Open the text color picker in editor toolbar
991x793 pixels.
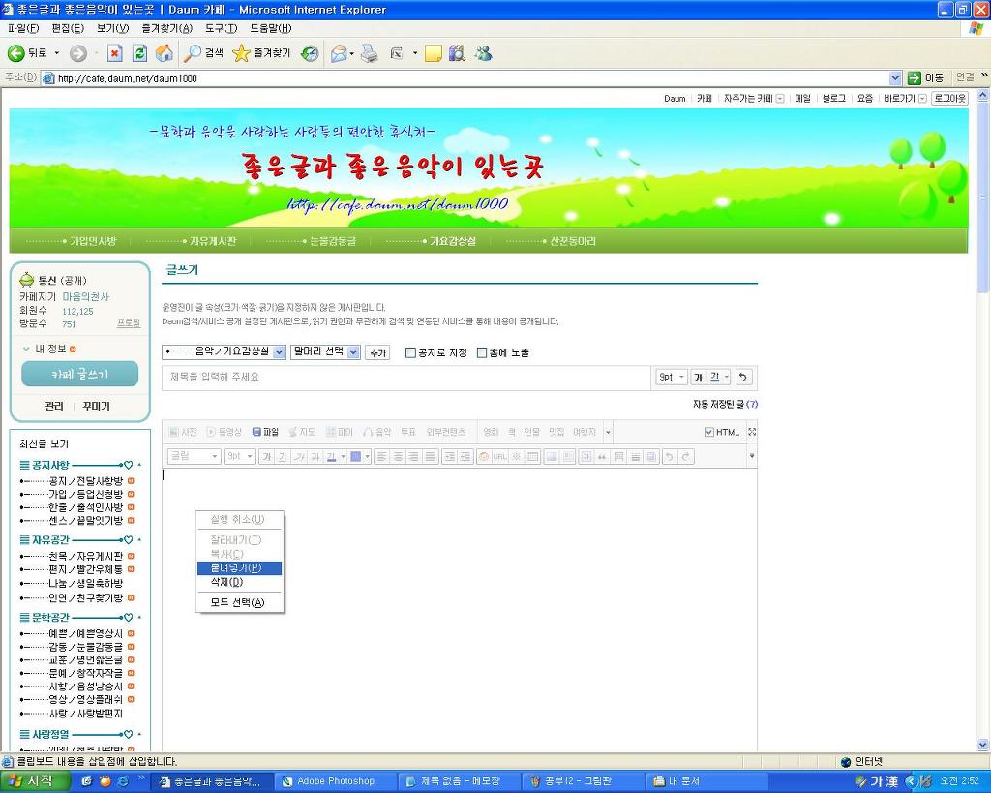(x=335, y=457)
